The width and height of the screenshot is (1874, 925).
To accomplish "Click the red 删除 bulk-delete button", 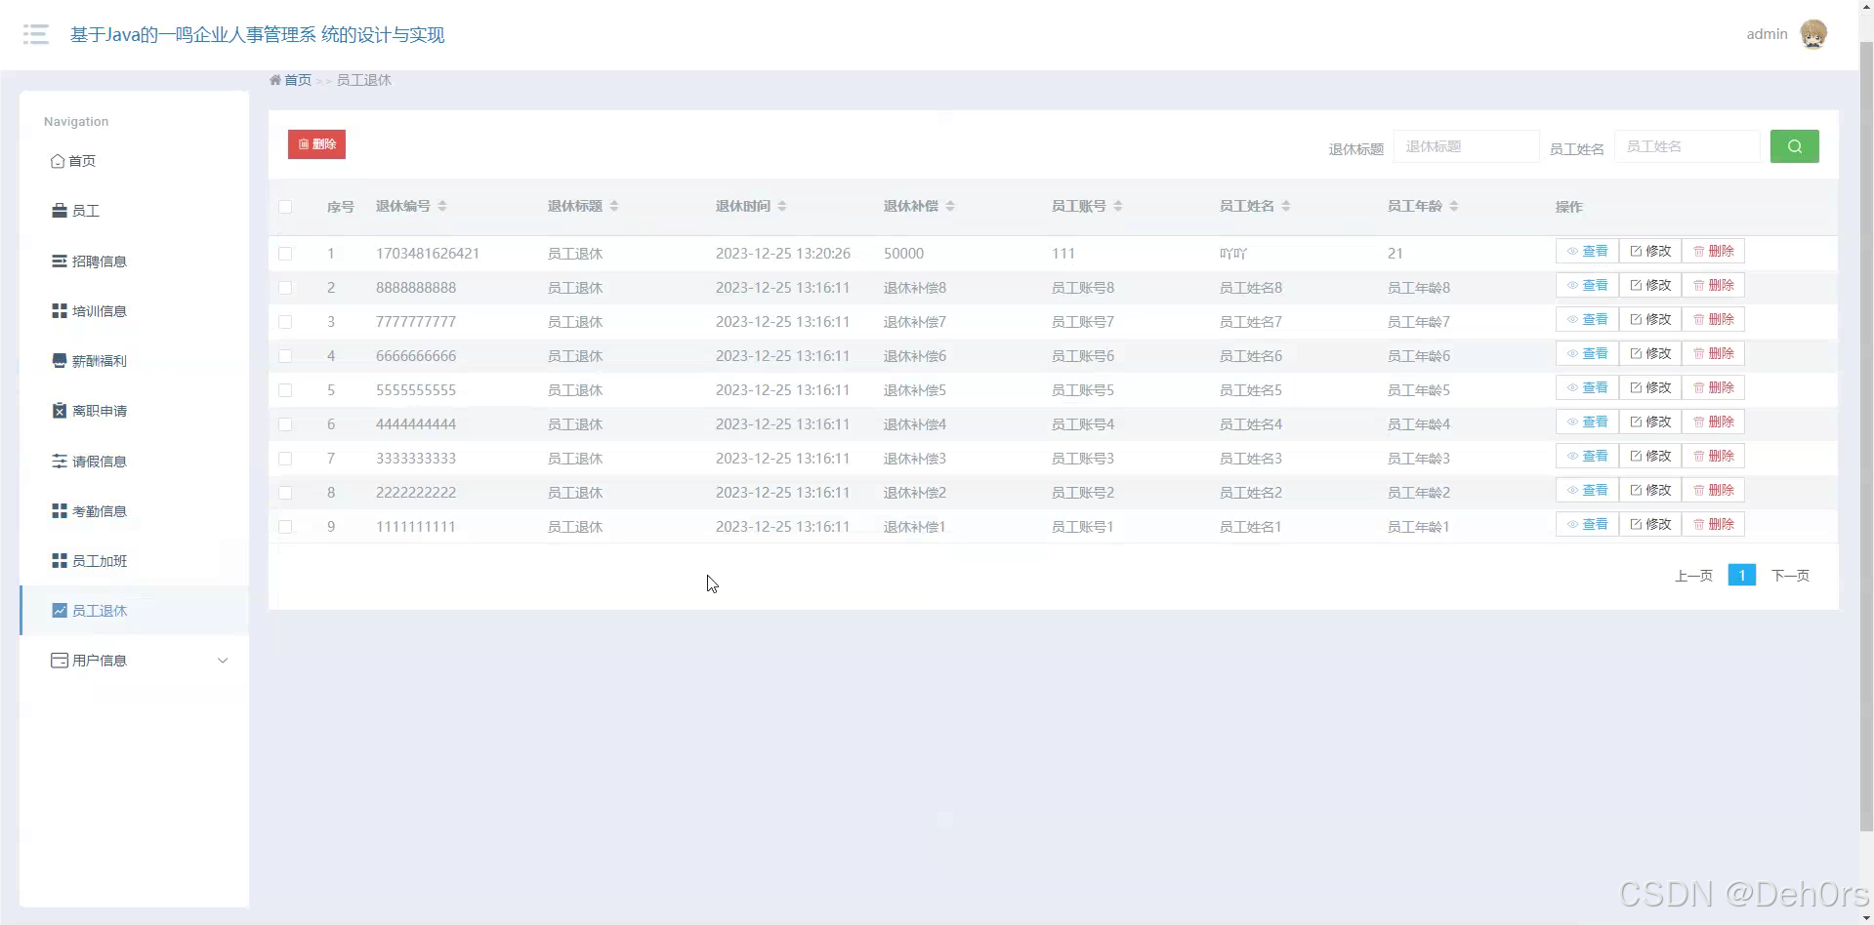I will click(x=315, y=143).
